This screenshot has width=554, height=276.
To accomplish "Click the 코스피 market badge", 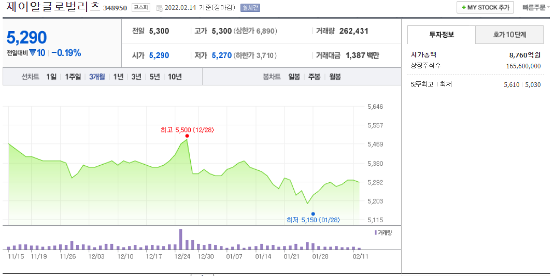I will point(140,7).
